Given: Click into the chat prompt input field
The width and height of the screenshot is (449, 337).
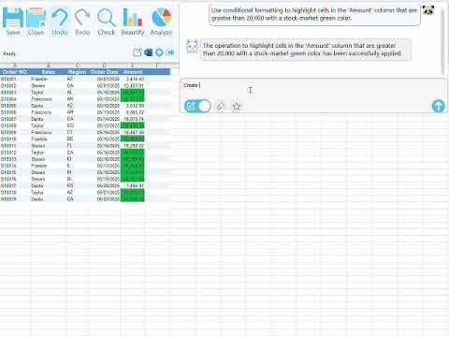Looking at the screenshot, I should 311,89.
